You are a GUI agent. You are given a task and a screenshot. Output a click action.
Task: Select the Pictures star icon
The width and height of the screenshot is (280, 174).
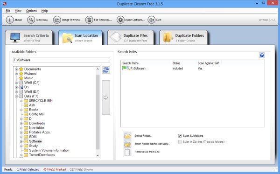(21, 74)
